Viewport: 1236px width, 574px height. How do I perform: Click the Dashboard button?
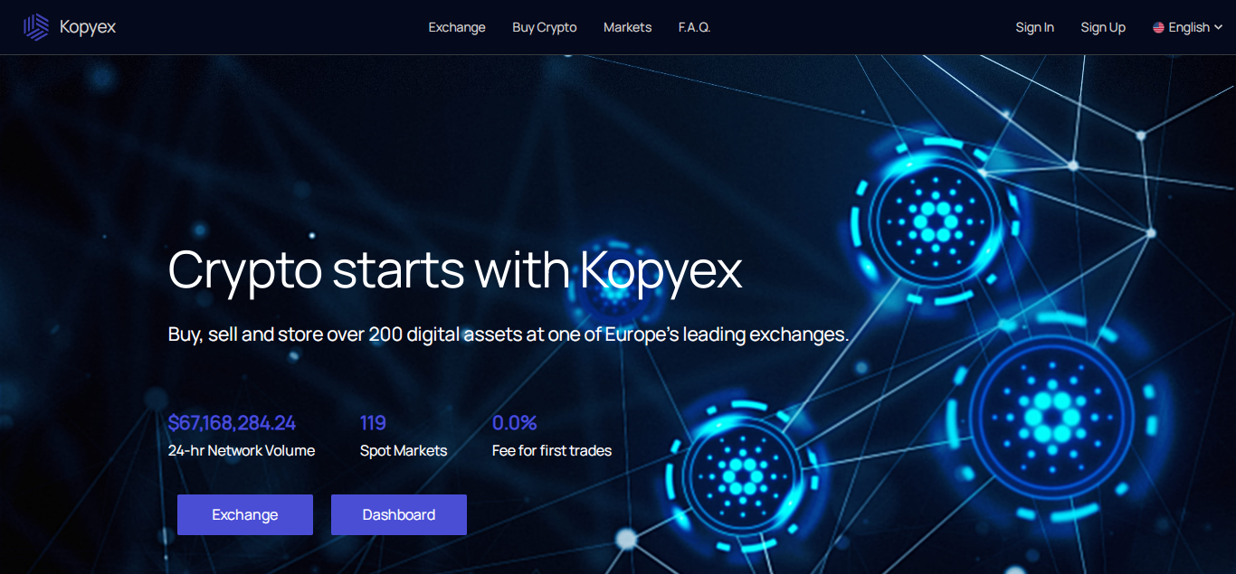coord(399,514)
